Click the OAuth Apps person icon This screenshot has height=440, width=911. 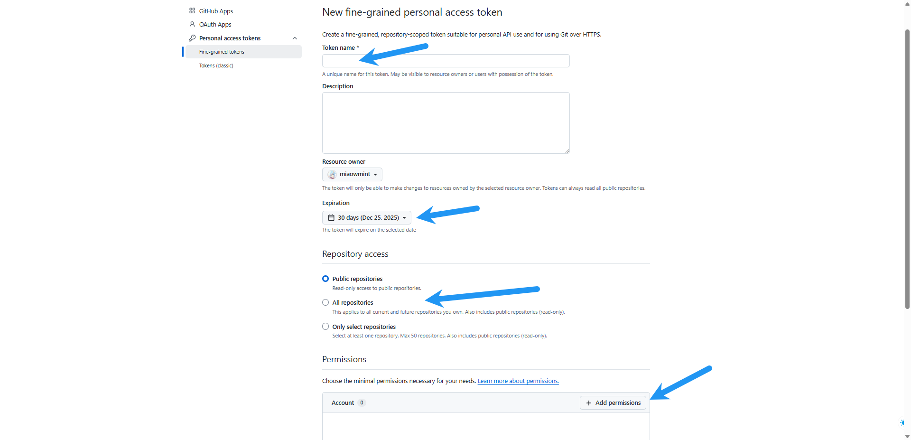pyautogui.click(x=192, y=24)
